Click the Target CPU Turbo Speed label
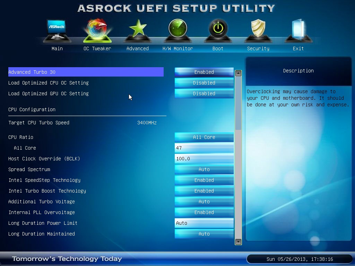 point(39,123)
